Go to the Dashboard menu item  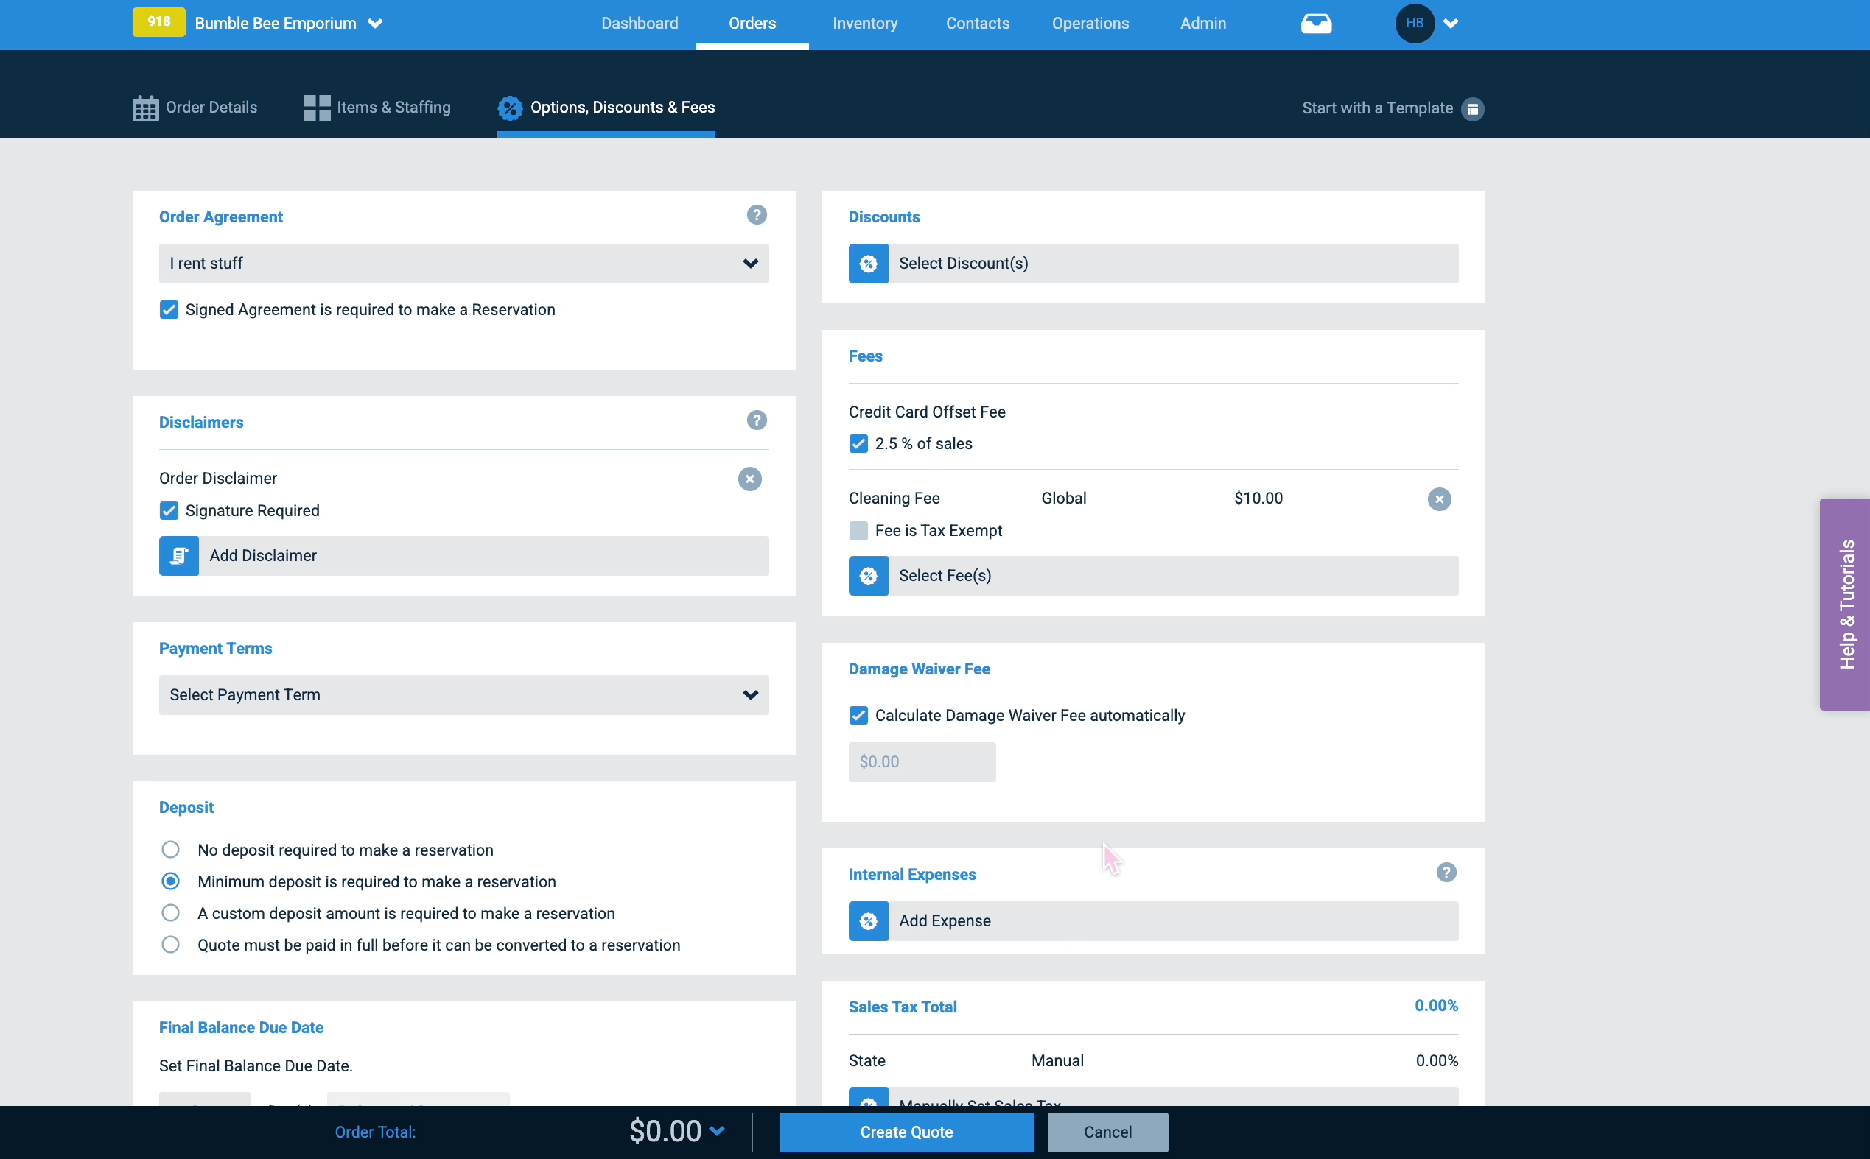tap(640, 24)
